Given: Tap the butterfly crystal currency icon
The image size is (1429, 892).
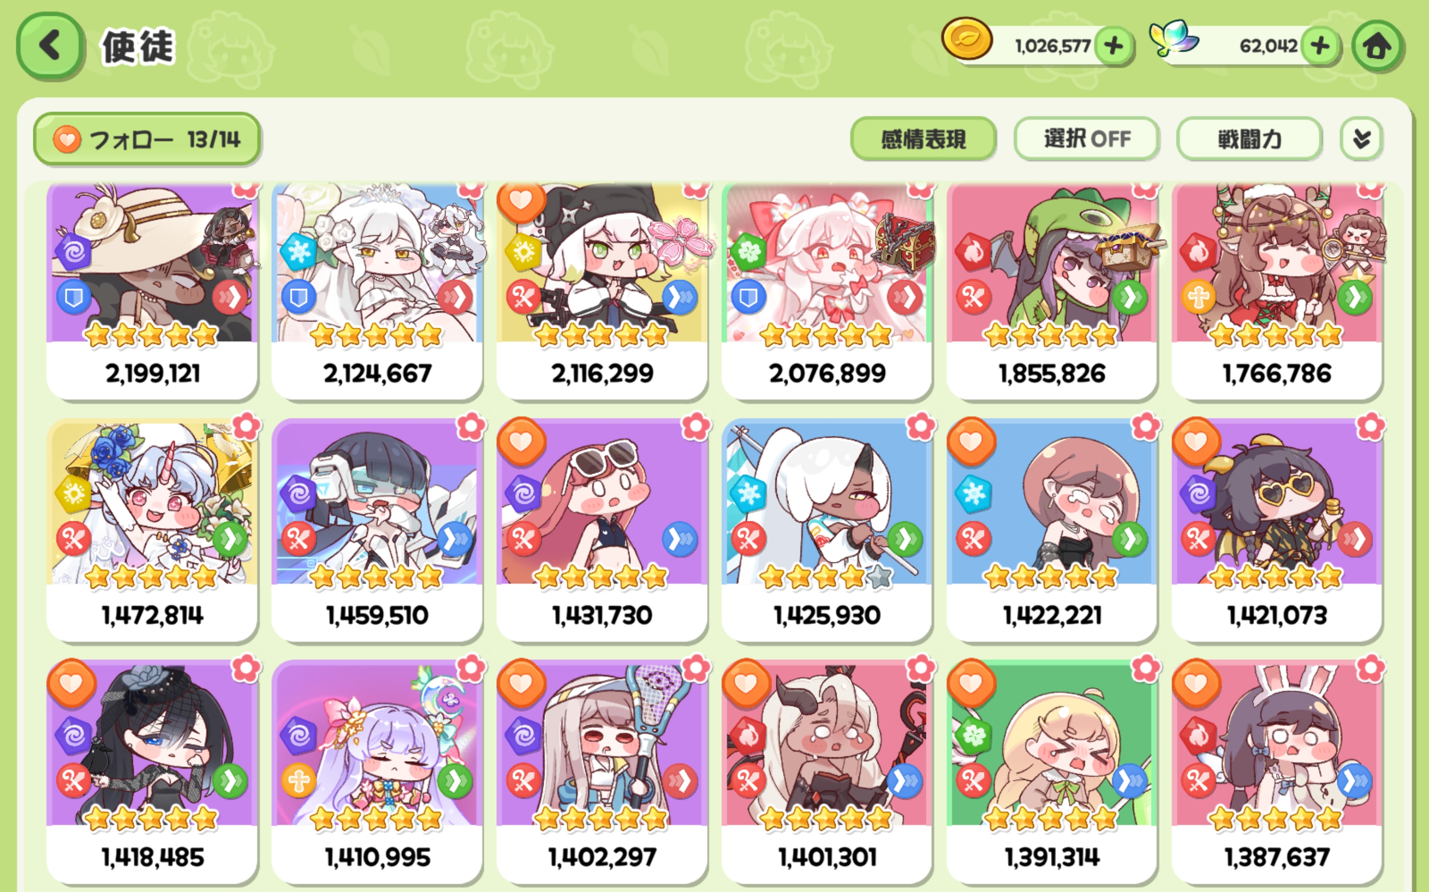Looking at the screenshot, I should [x=1174, y=38].
